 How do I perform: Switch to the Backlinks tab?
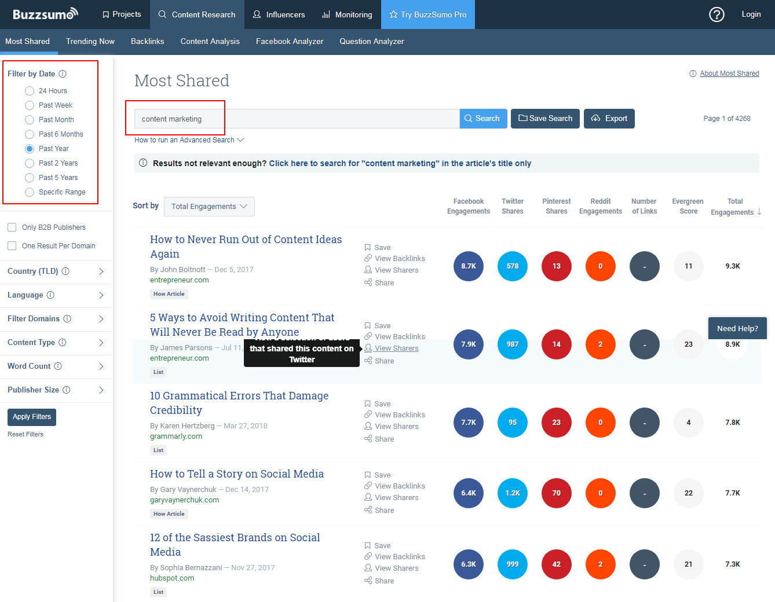coord(147,41)
